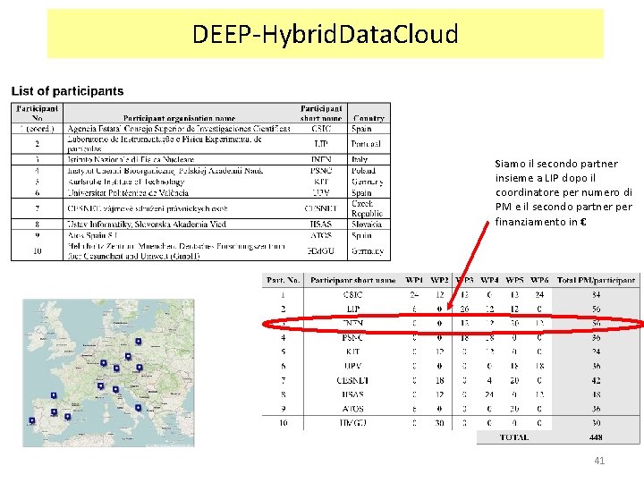Viewport: 644px width, 483px height.
Task: Click '1 (coord.)' participant number cell
Action: pos(37,129)
